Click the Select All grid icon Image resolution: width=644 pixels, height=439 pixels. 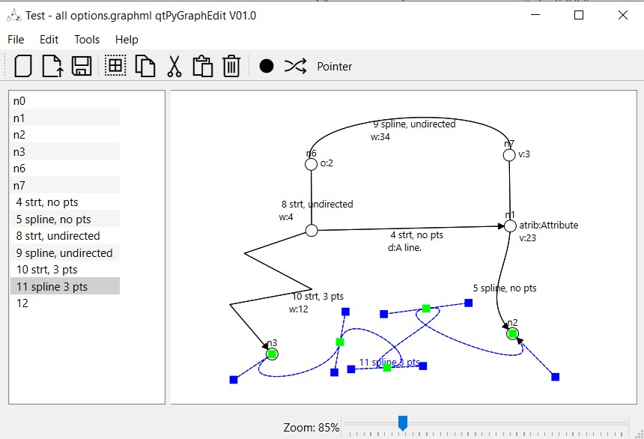pyautogui.click(x=115, y=66)
